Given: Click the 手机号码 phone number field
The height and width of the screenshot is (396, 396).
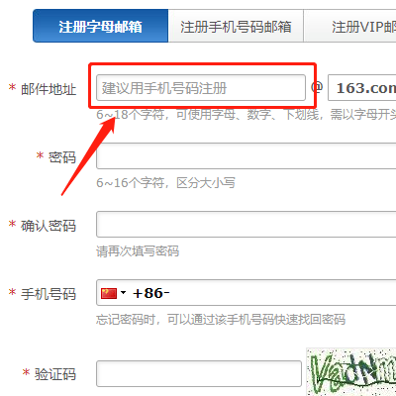Looking at the screenshot, I should [x=247, y=293].
